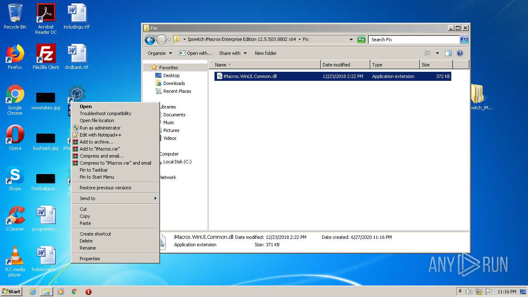Image resolution: width=528 pixels, height=297 pixels.
Task: Choose Pin to Taskbar
Action: (x=115, y=170)
